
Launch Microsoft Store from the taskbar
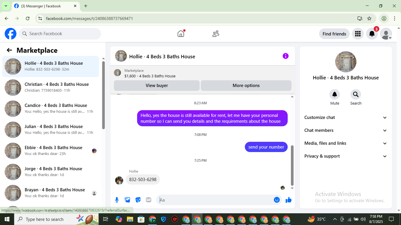141,219
